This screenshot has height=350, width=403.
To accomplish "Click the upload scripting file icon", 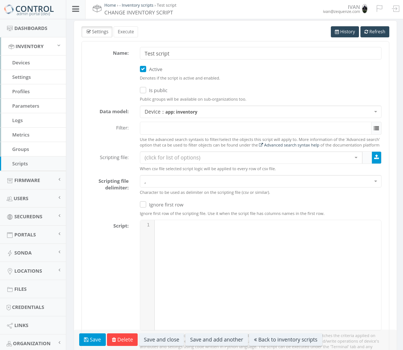I will tap(376, 158).
